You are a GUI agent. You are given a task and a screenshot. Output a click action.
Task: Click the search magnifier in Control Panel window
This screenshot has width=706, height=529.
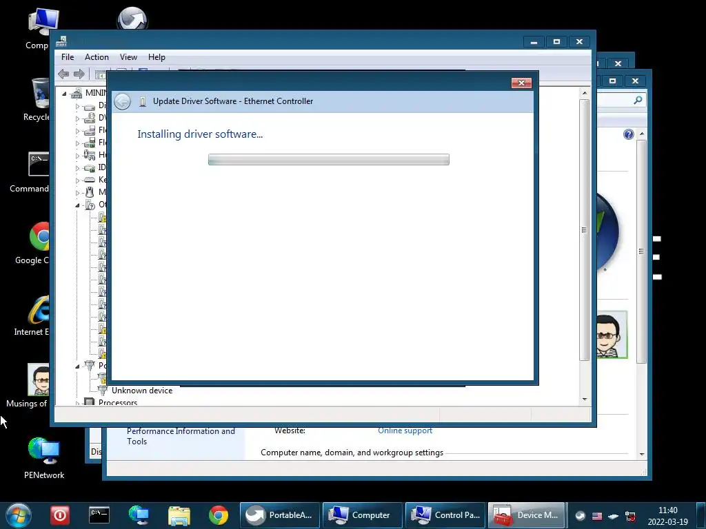tap(638, 101)
